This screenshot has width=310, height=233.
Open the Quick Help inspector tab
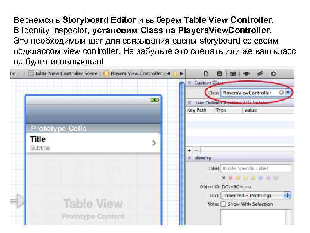click(x=219, y=74)
